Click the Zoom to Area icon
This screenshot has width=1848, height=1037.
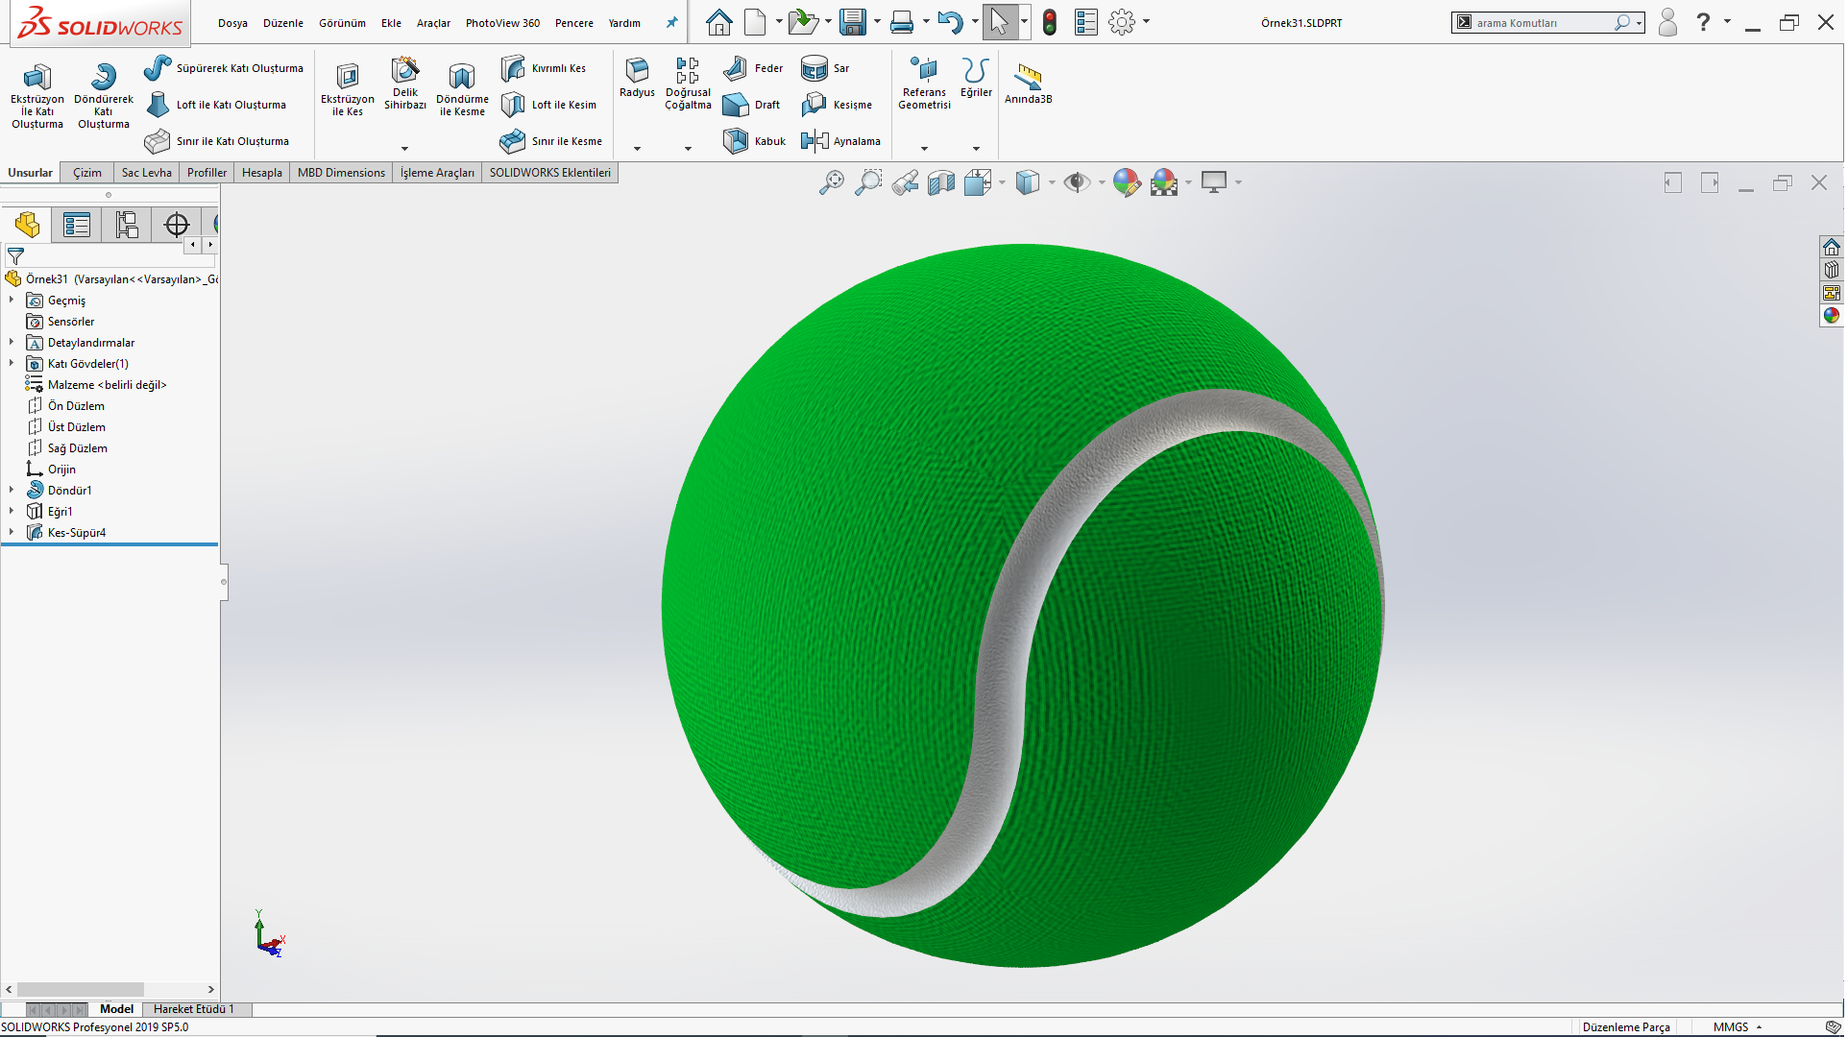click(x=868, y=182)
